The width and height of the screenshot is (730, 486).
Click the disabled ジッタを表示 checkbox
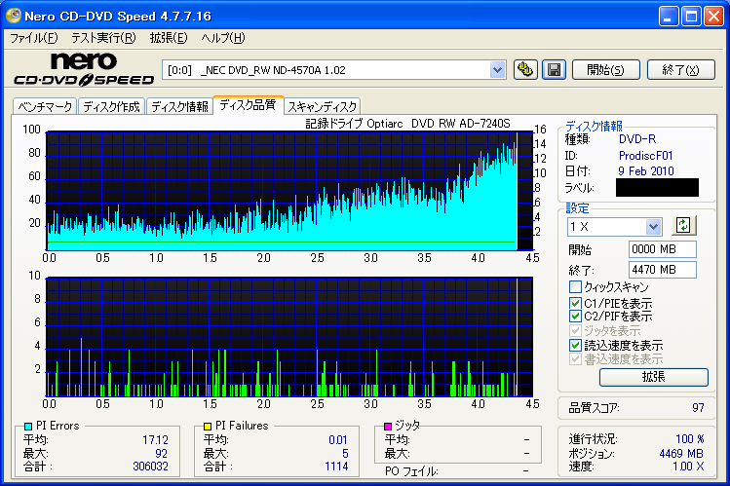coord(575,331)
